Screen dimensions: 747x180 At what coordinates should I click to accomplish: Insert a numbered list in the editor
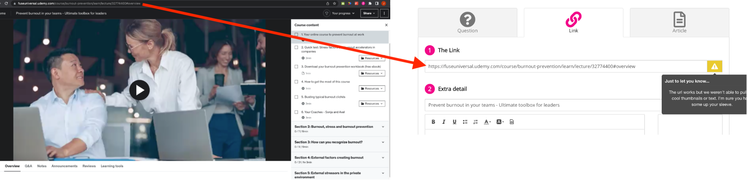click(x=476, y=122)
